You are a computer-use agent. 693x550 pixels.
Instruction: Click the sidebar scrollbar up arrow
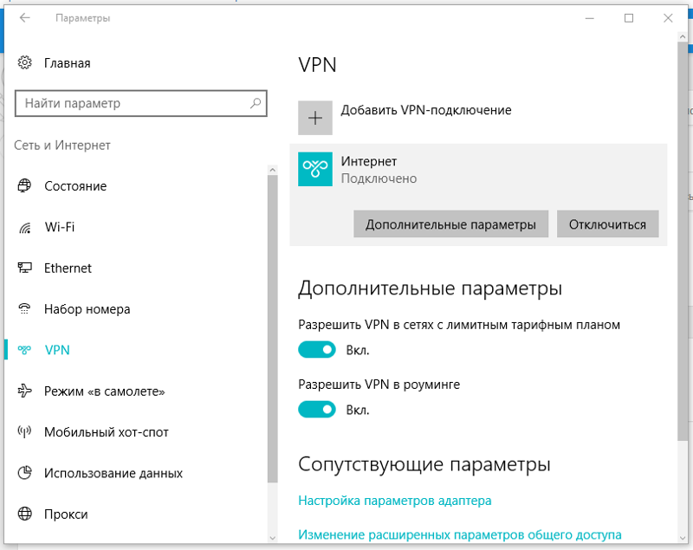[x=272, y=170]
